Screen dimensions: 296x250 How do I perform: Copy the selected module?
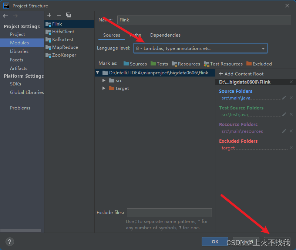[68, 15]
